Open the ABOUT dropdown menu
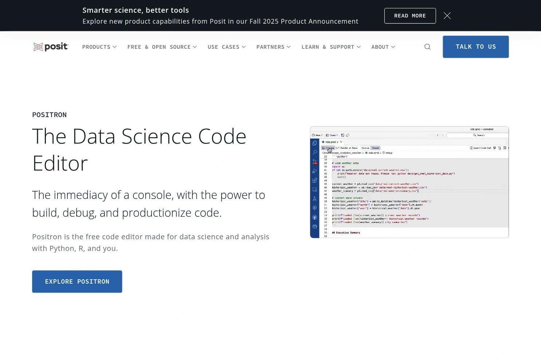Image resolution: width=541 pixels, height=360 pixels. (x=383, y=47)
